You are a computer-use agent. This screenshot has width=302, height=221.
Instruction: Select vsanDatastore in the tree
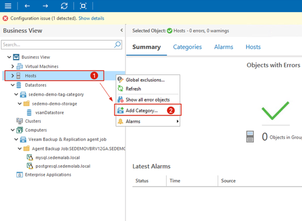(49, 112)
